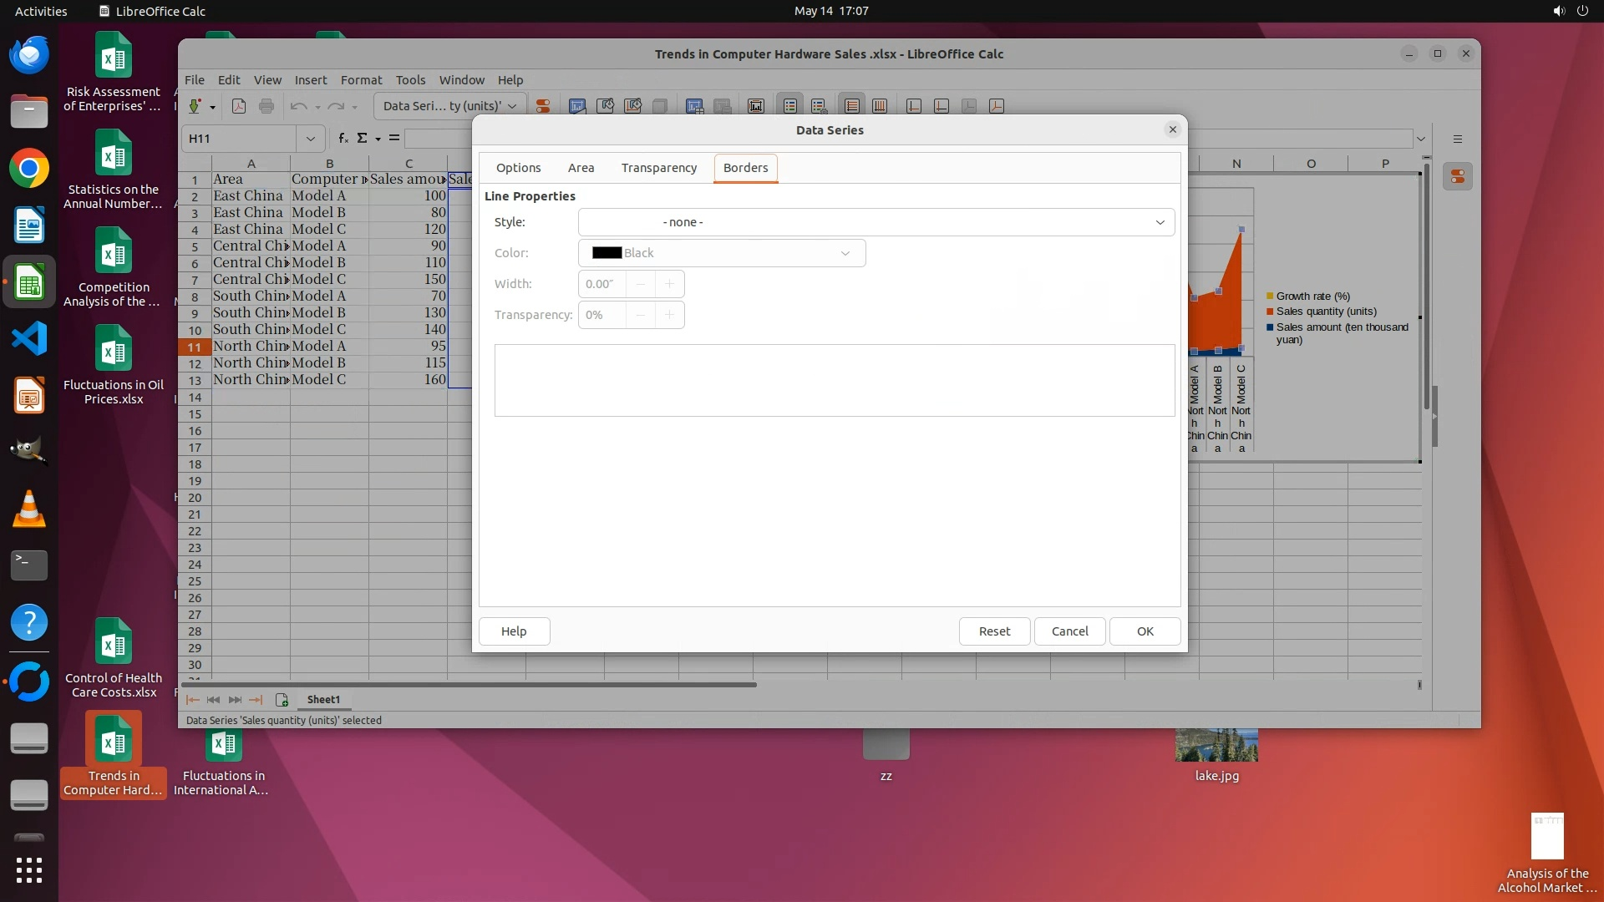Toggle the chart Legend On/Off icon
The width and height of the screenshot is (1604, 902).
click(789, 106)
